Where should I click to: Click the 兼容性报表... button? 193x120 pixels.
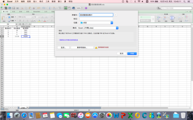pos(82,47)
